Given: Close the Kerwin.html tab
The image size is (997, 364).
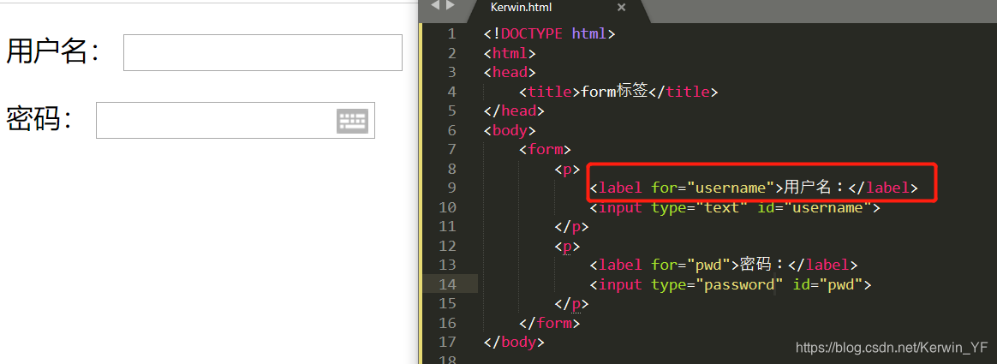Looking at the screenshot, I should click(x=621, y=8).
